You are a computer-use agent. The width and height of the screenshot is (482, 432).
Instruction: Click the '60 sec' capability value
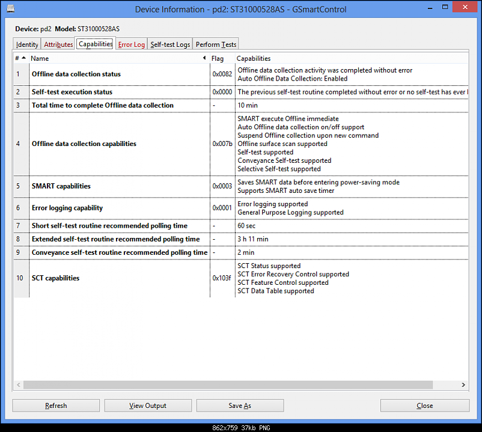coord(246,226)
